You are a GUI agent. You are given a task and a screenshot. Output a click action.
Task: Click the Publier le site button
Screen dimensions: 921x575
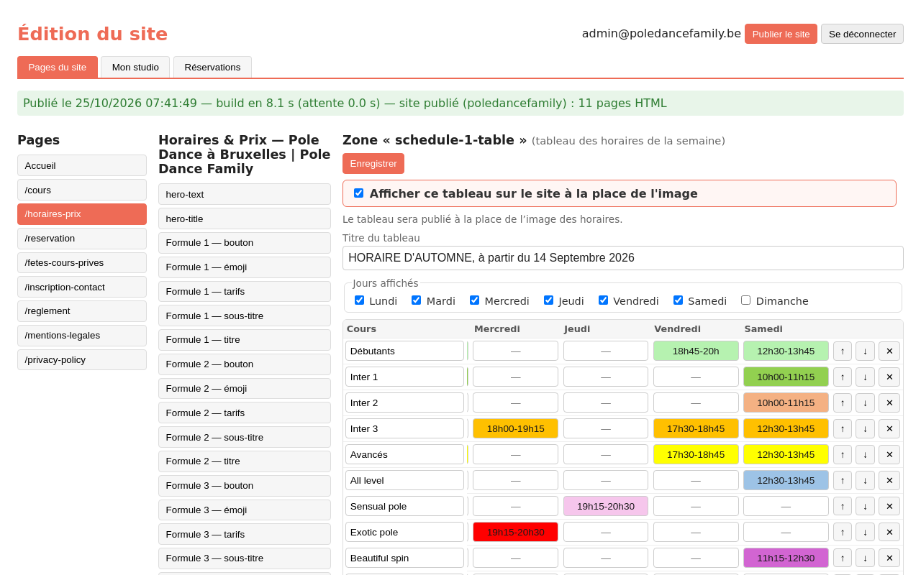pyautogui.click(x=781, y=34)
